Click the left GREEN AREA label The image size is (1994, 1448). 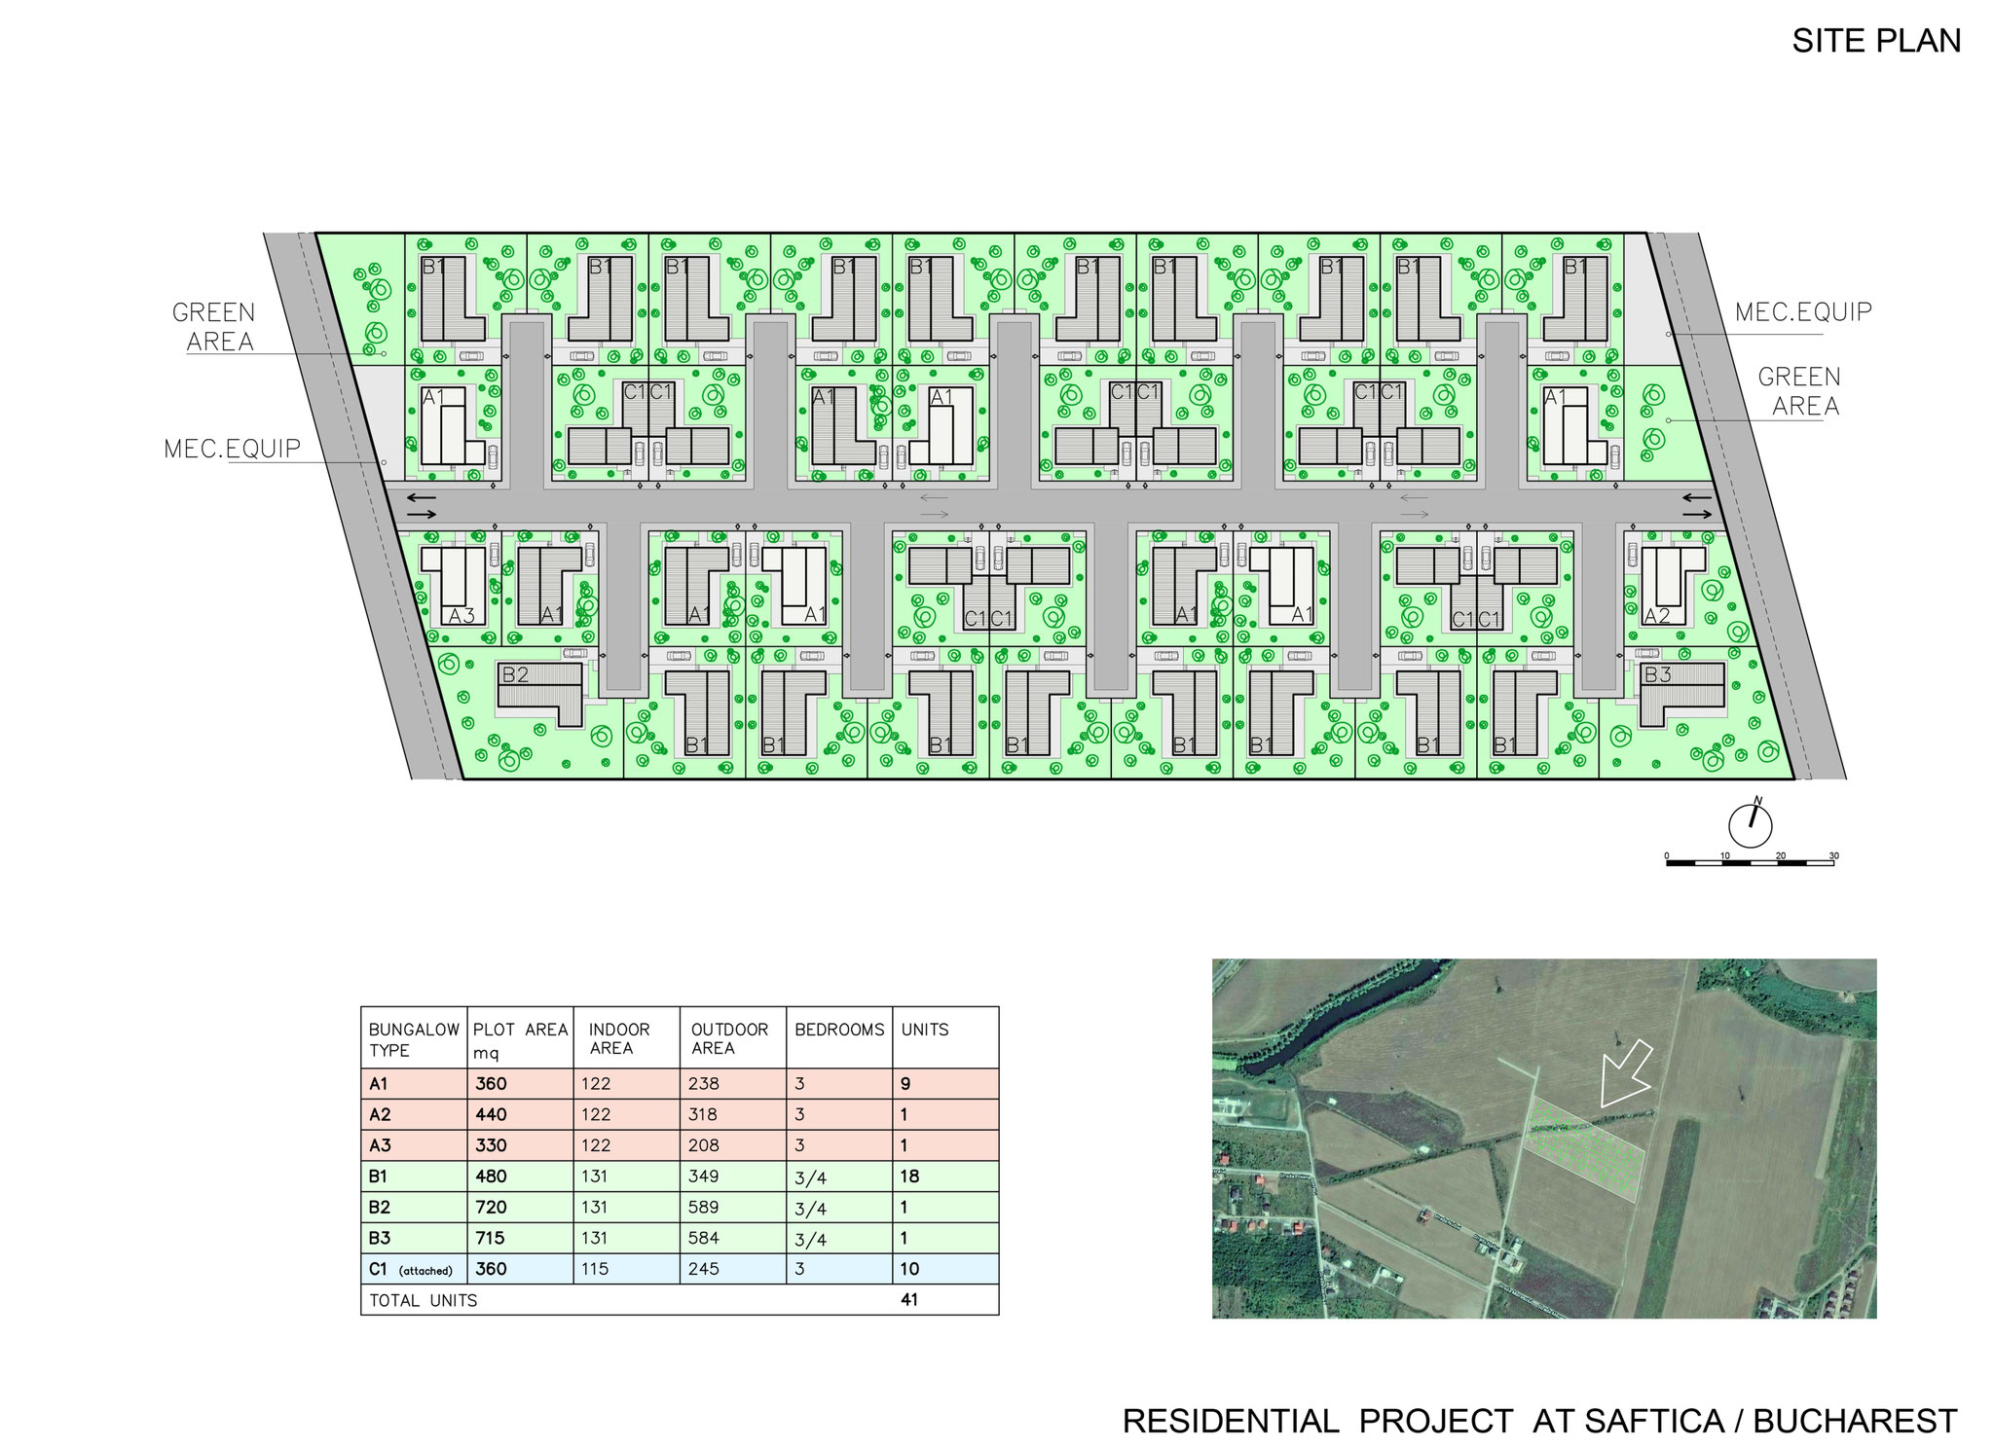point(213,327)
